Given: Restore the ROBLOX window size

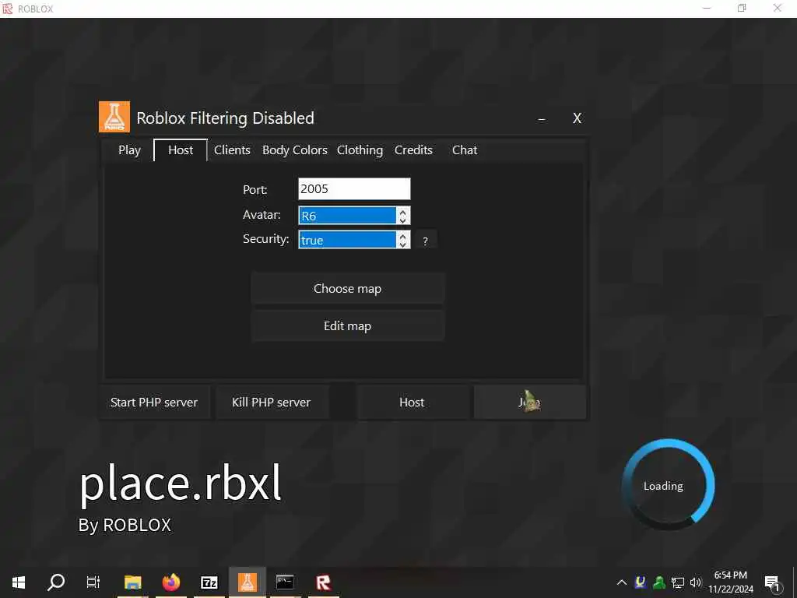Looking at the screenshot, I should click(x=742, y=8).
